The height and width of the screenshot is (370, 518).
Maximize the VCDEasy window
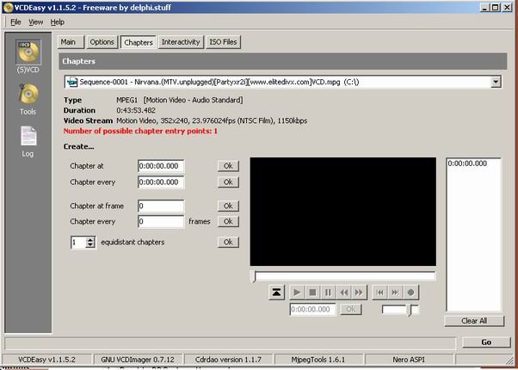tap(496, 7)
